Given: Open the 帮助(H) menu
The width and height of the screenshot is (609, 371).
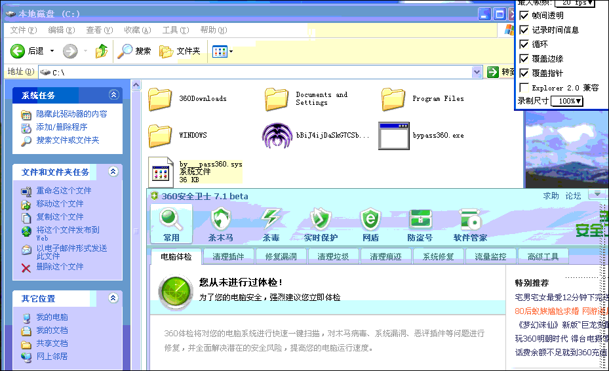Looking at the screenshot, I should (214, 30).
